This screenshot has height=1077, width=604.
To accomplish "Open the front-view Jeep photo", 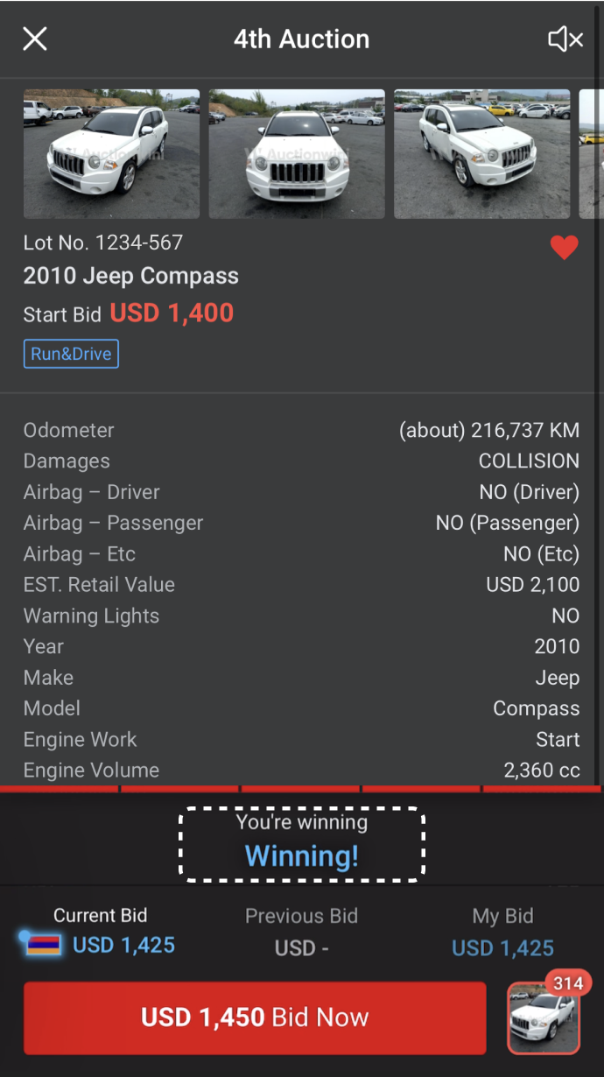I will [x=297, y=154].
